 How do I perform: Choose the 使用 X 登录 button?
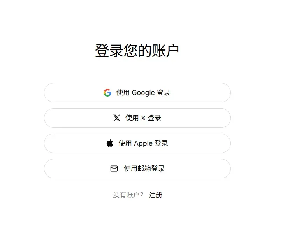tap(137, 118)
